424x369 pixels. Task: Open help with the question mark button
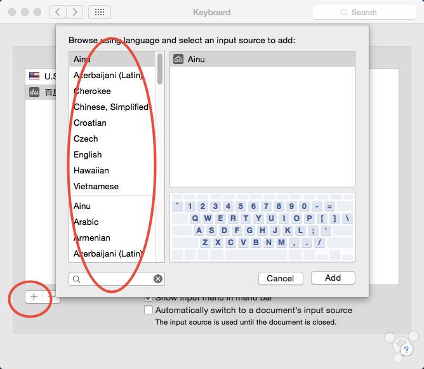click(406, 349)
